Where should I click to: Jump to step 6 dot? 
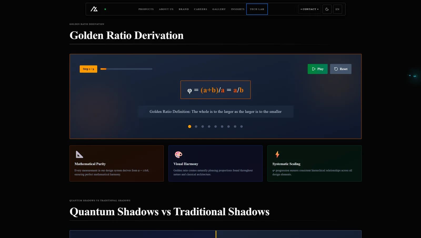click(222, 127)
